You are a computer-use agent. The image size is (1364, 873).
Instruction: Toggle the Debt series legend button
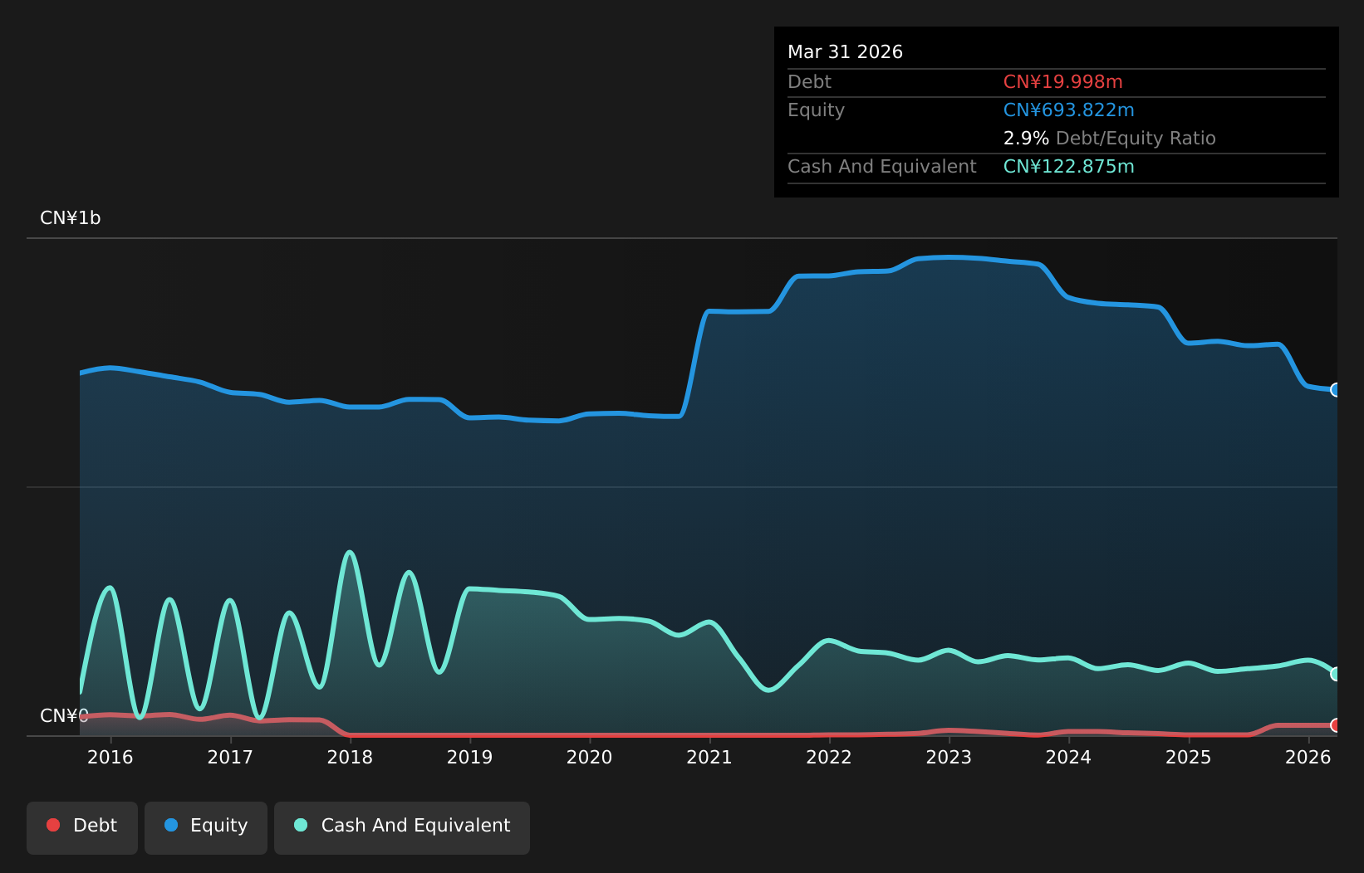pos(82,827)
